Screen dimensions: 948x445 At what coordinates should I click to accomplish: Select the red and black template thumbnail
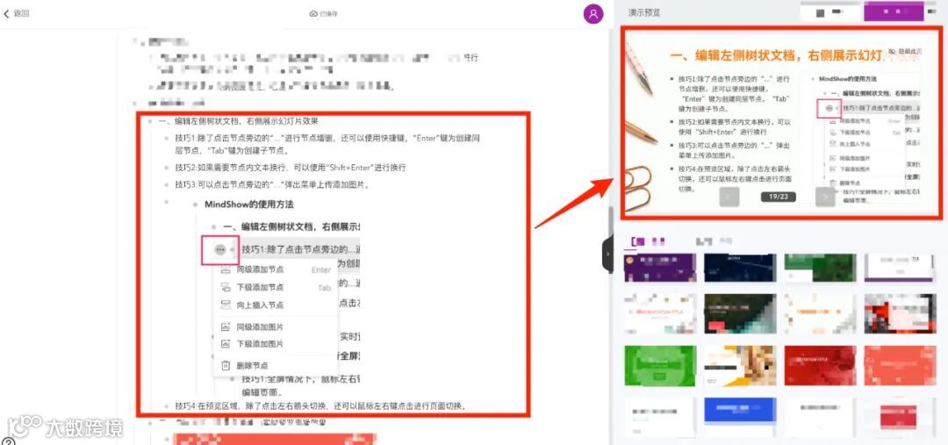(901, 314)
